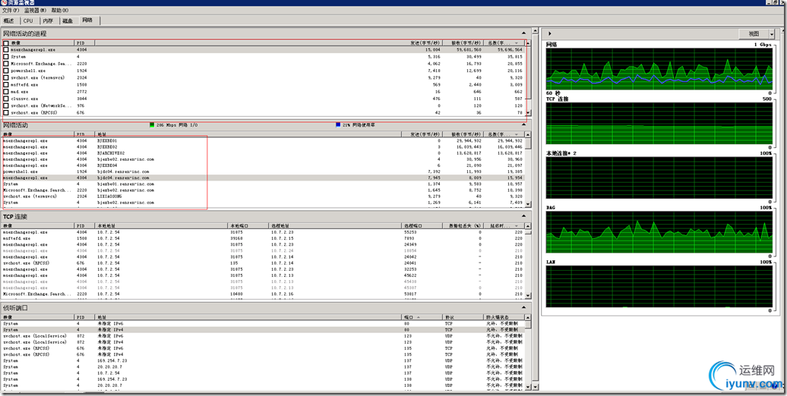
Task: Check the mad.exe process checkbox
Action: point(6,93)
